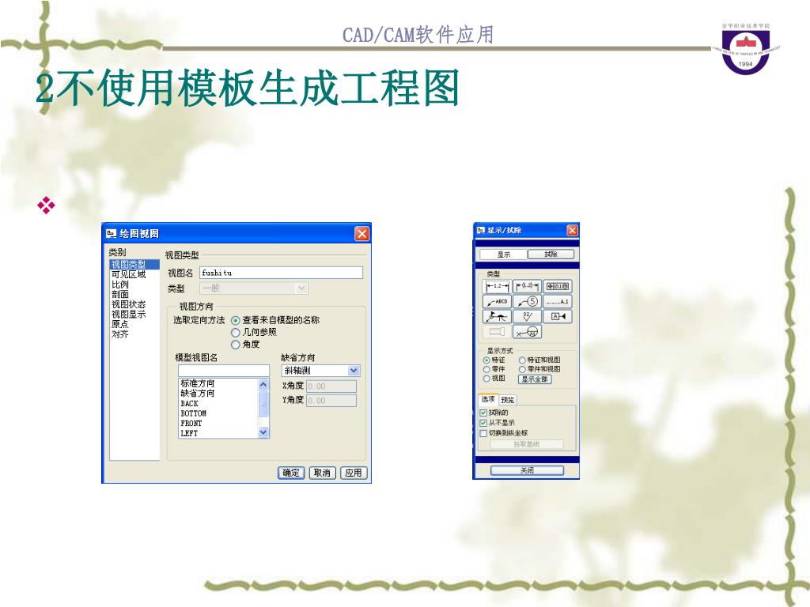Open the disabled 类型 一般 dropdown
Viewport: 810px width, 607px height.
(x=301, y=288)
